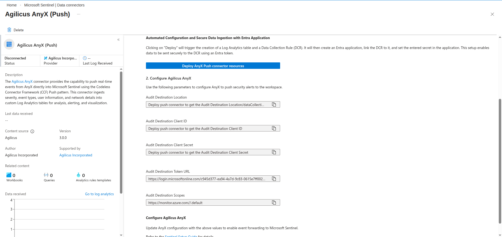Copy the Audit Destination Client Secret
Screen dimensions: 502x237
274,152
